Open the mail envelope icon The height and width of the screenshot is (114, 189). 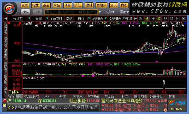pos(4,106)
